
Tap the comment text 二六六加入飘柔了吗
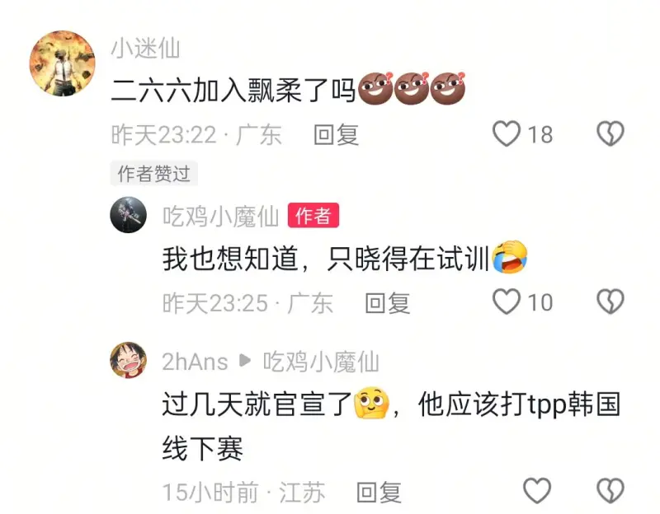coord(233,90)
